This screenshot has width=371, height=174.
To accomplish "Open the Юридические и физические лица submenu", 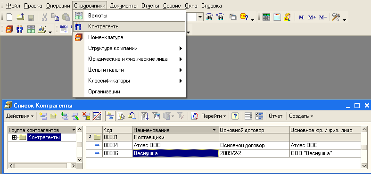I will [129, 59].
